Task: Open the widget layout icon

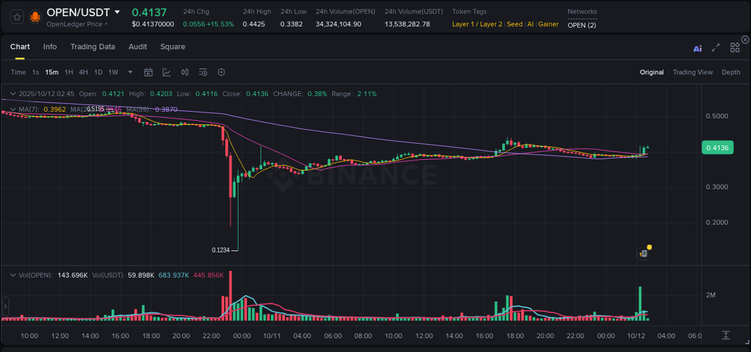Action: [x=735, y=47]
